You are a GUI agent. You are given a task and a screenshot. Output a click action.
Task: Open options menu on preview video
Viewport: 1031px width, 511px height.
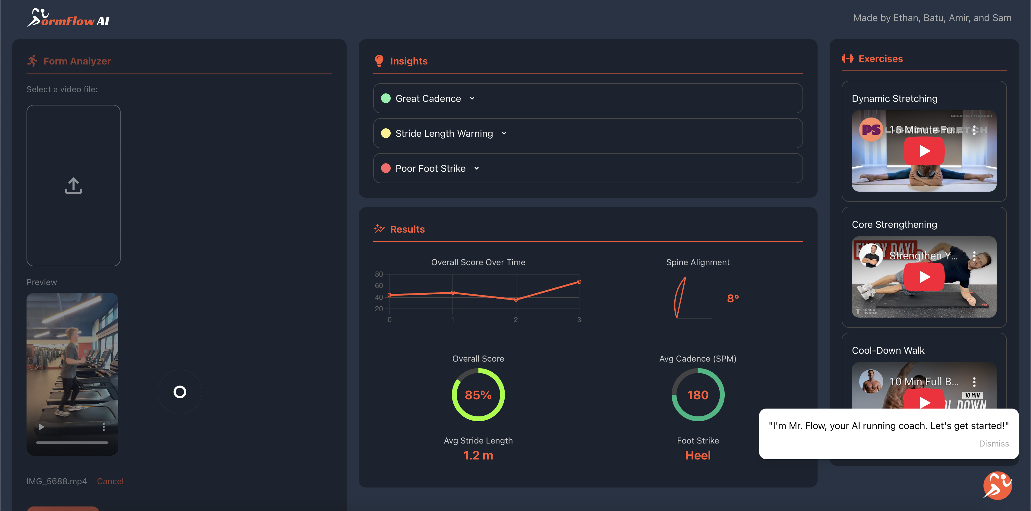tap(104, 427)
